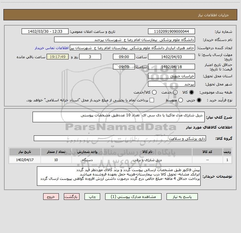Click the ساعت باقی مانده label

(31, 57)
